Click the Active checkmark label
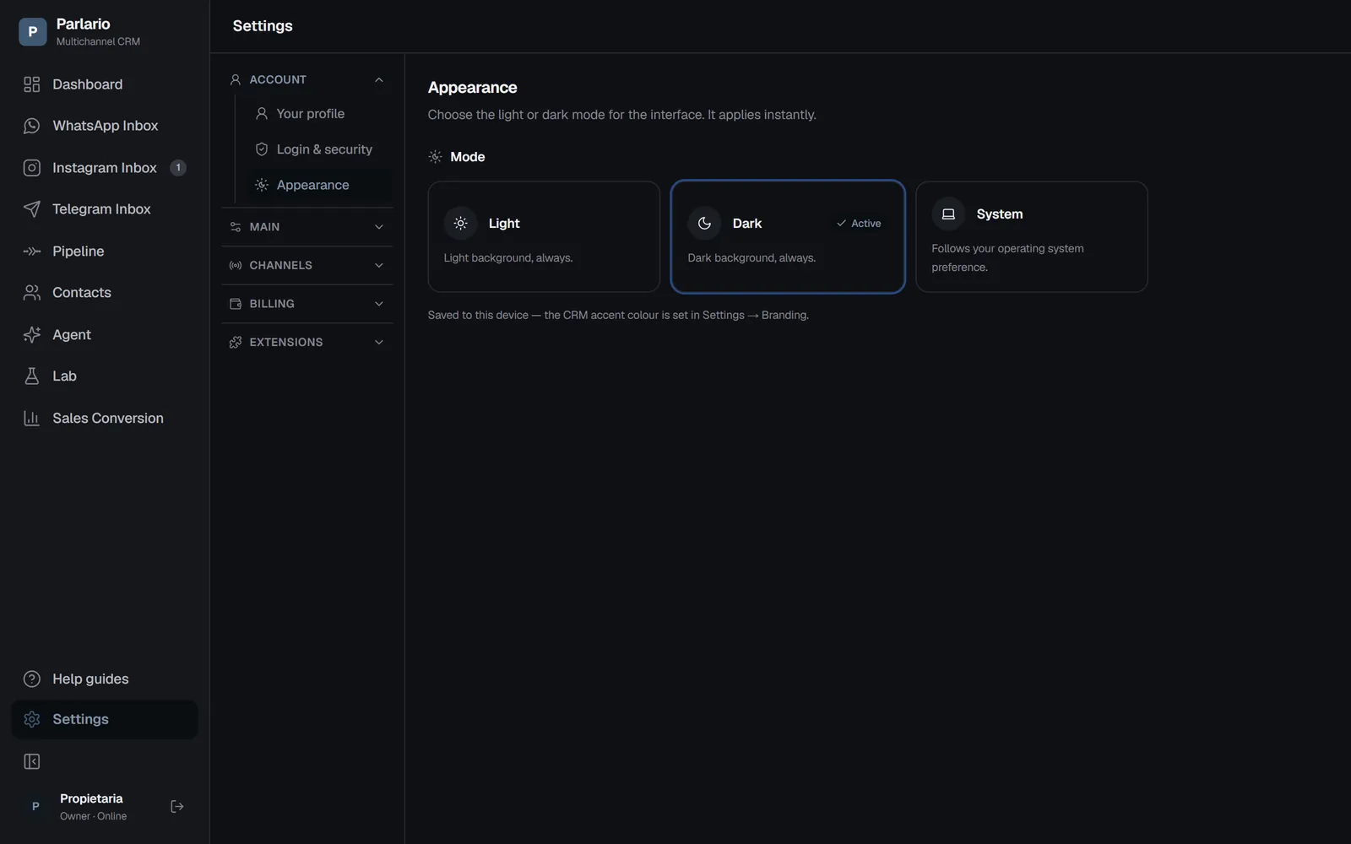Viewport: 1351px width, 844px height. (x=859, y=224)
